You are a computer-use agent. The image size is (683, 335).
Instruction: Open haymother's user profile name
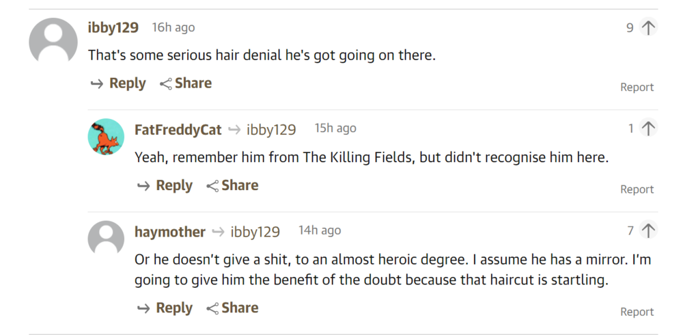pyautogui.click(x=170, y=232)
